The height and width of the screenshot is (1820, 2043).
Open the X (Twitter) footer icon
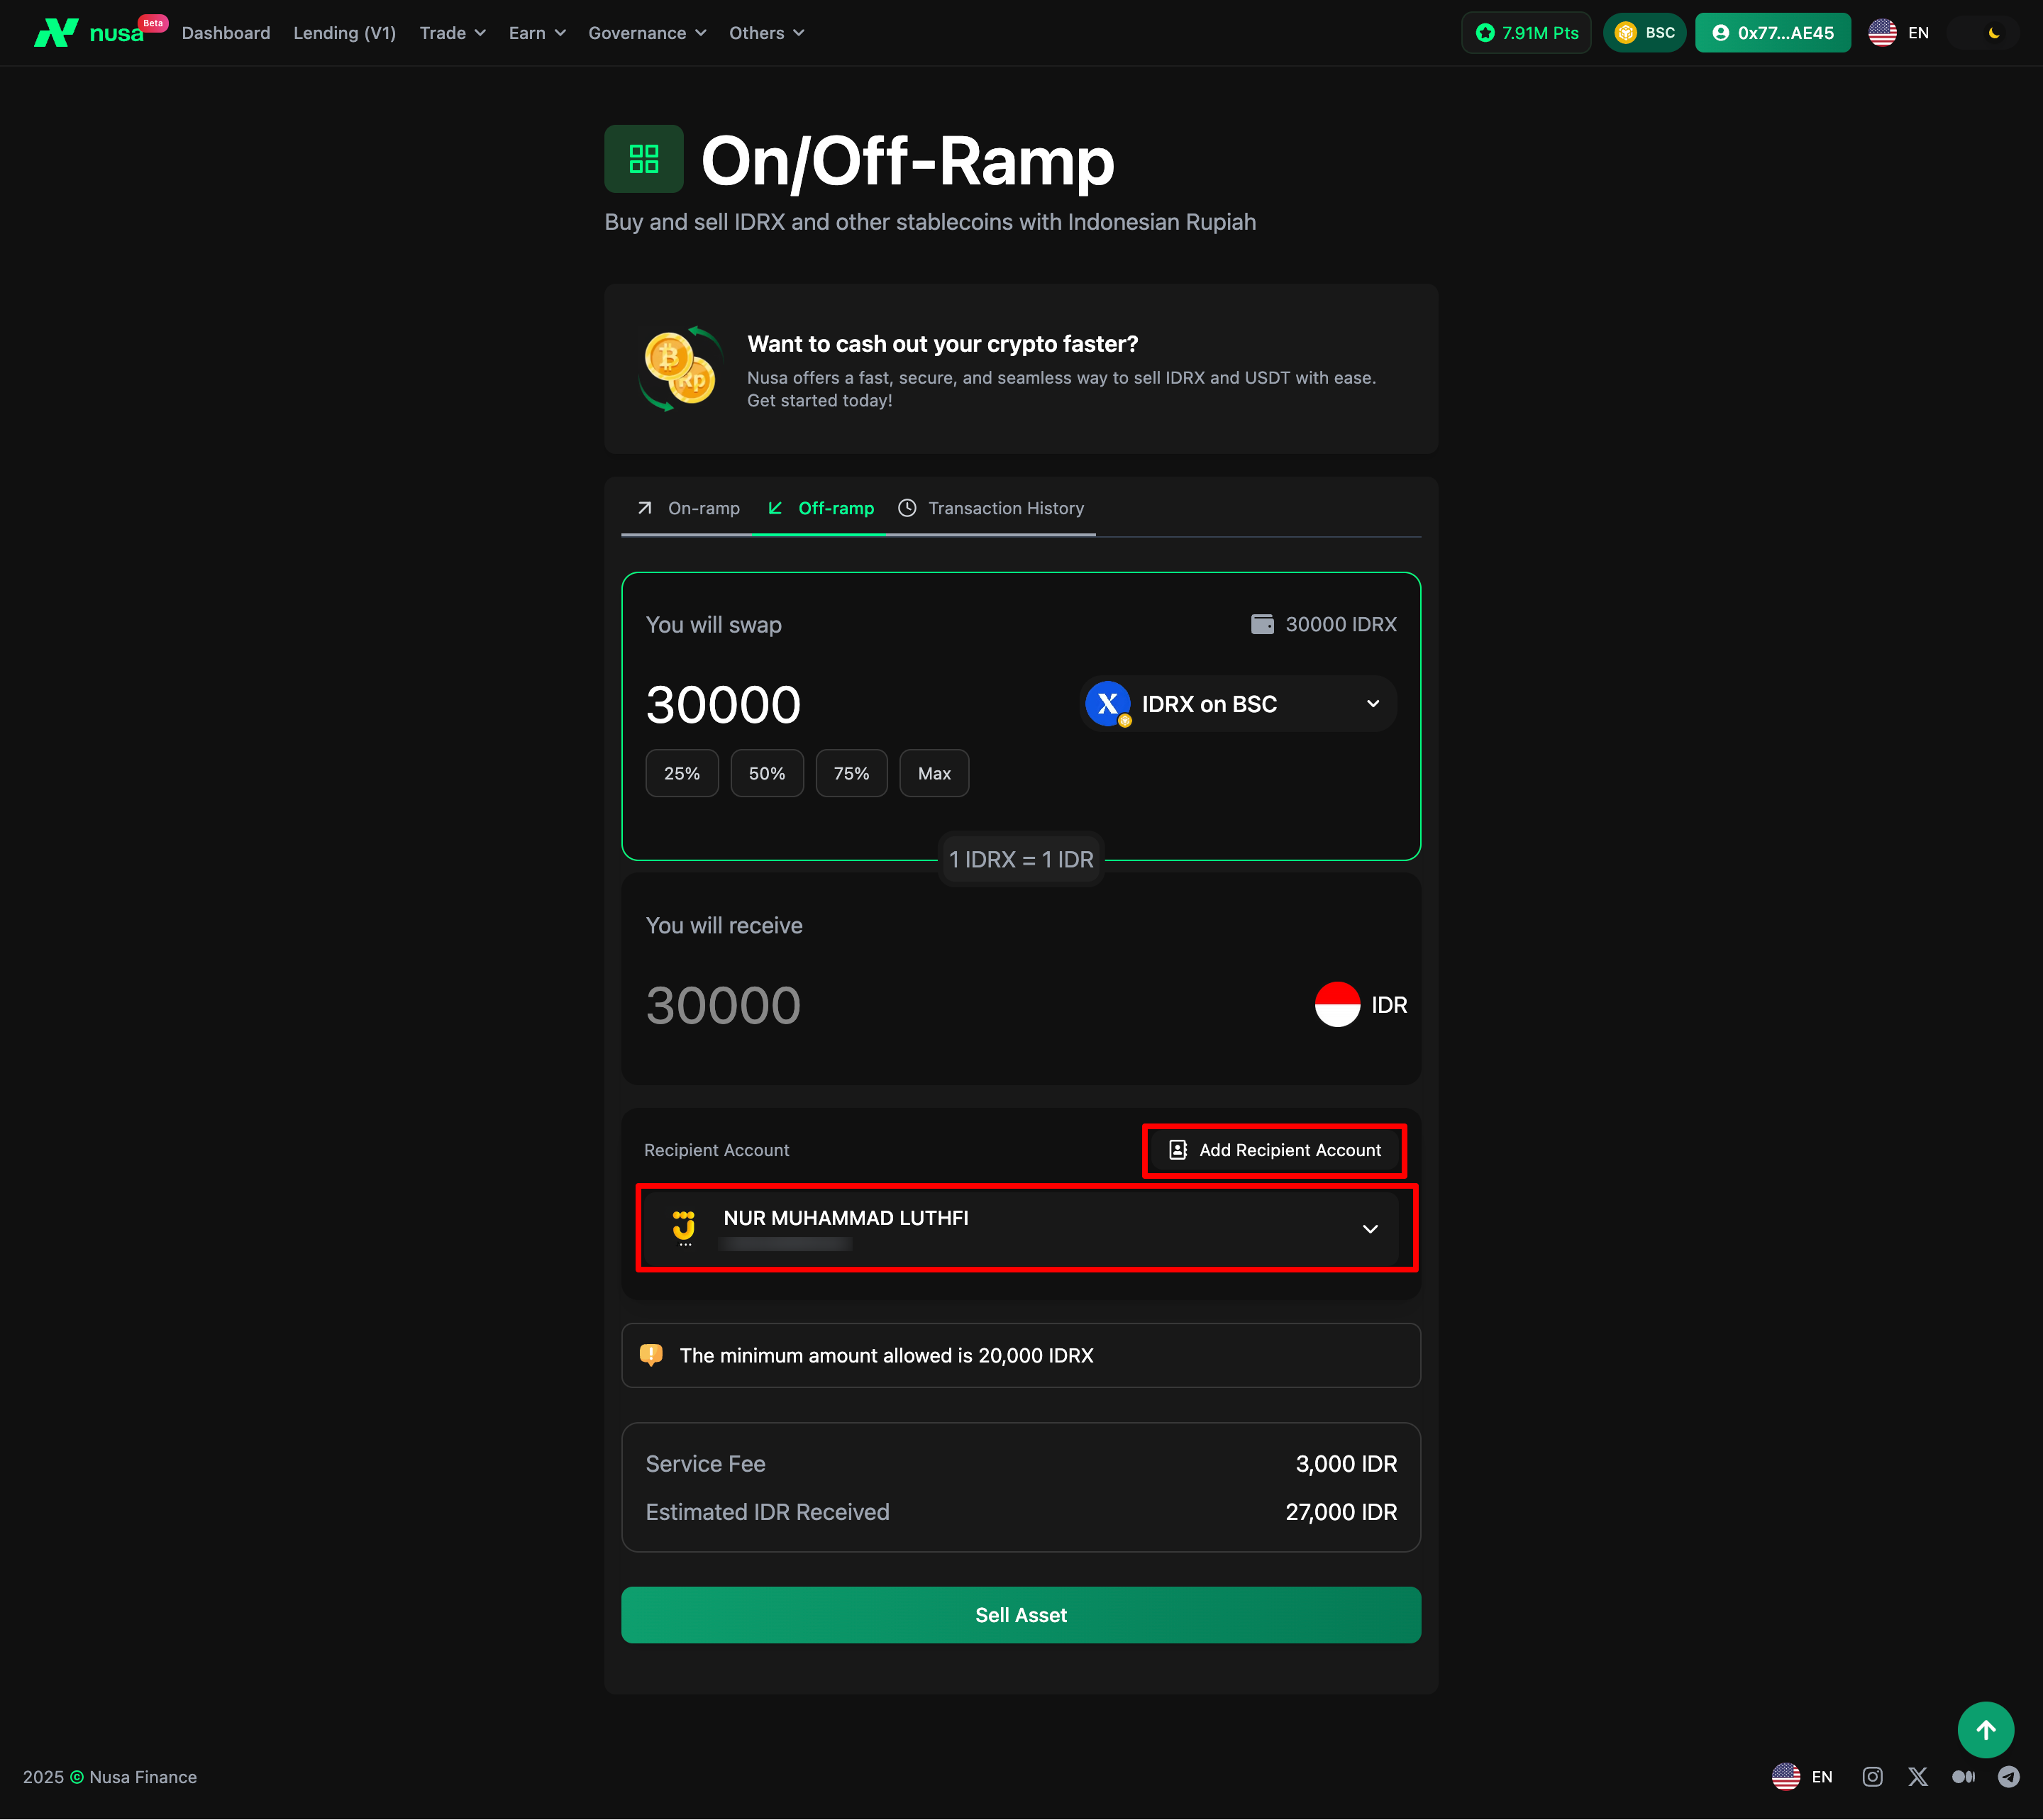tap(1917, 1776)
